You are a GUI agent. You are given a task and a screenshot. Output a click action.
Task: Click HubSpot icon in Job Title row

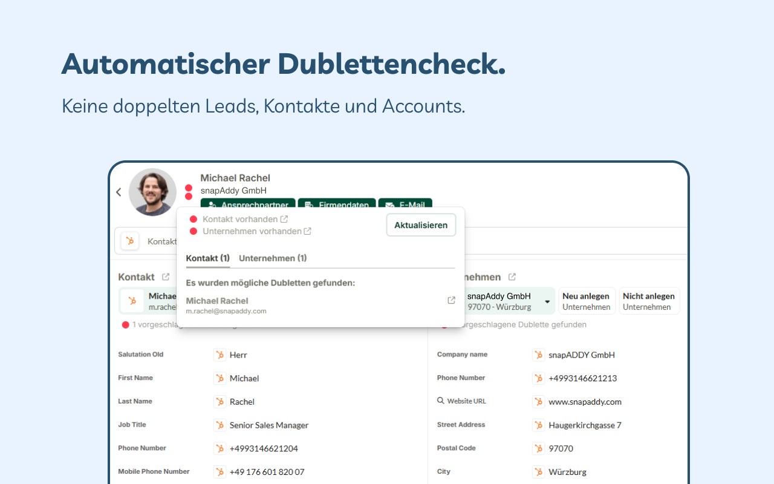point(220,425)
